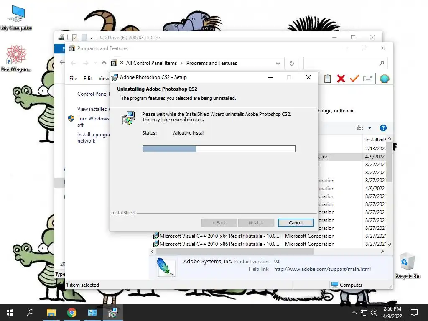
Task: Click the blue shell toolbar icon
Action: coord(385,79)
